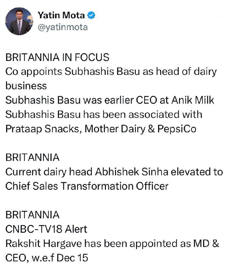Click the word "business" on its own line
Viewport: 242px width, 271px height.
pyautogui.click(x=26, y=86)
